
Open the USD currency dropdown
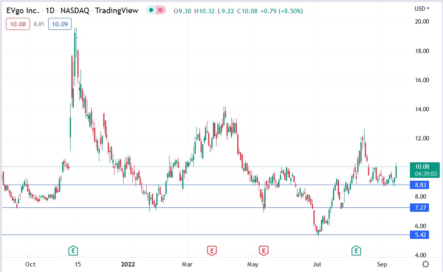(422, 8)
